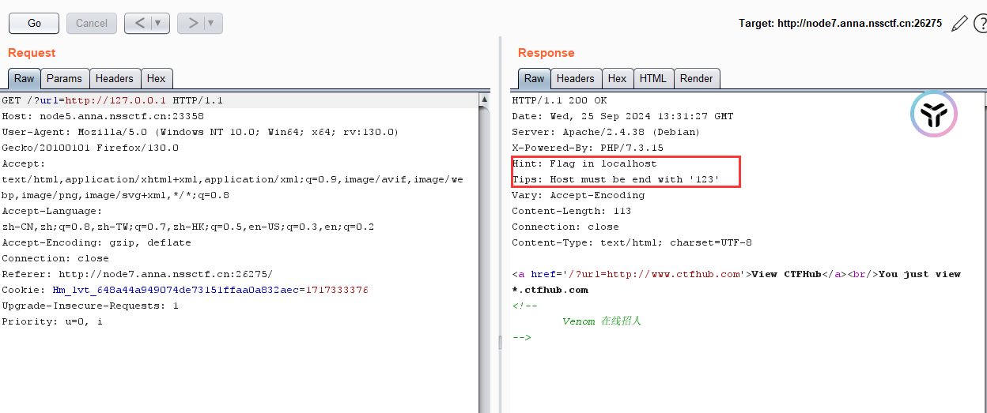Open the Headers tab under Response
This screenshot has width=987, height=413.
click(x=575, y=78)
